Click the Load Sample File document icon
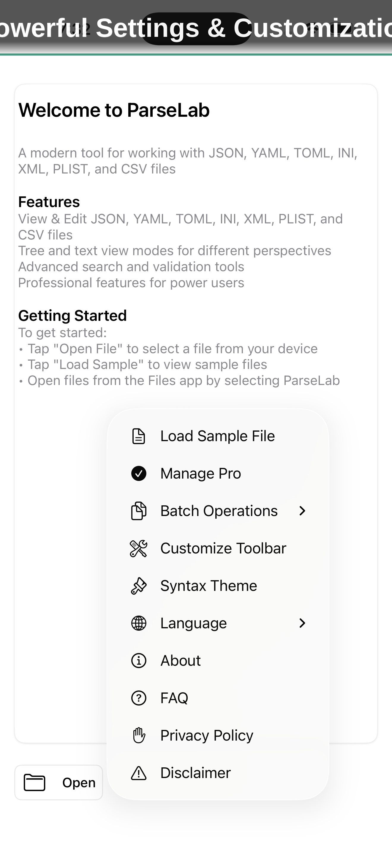The height and width of the screenshot is (852, 392). click(138, 436)
